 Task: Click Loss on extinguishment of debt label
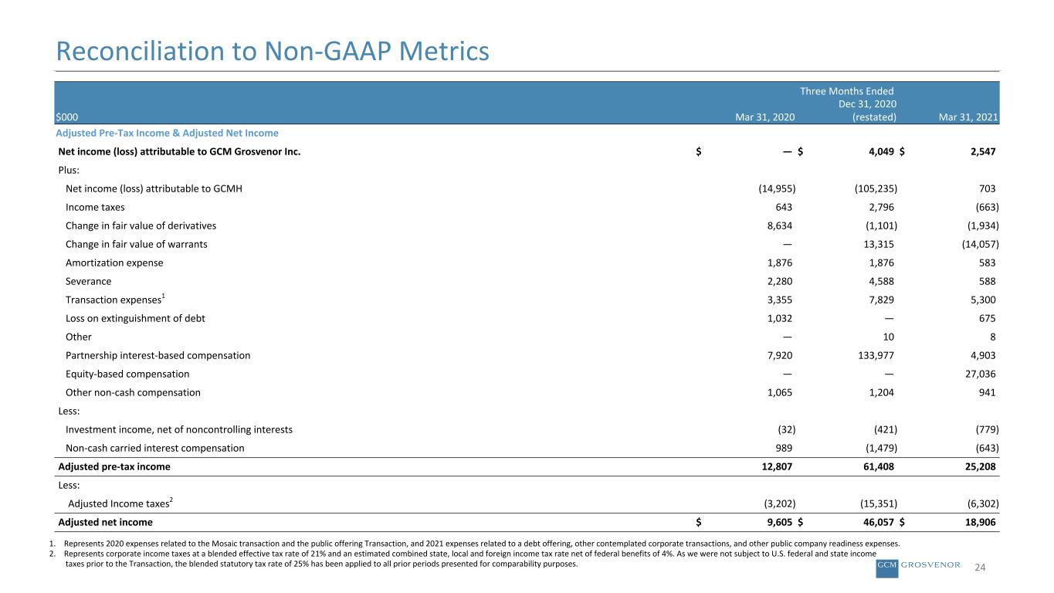click(135, 318)
